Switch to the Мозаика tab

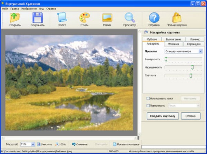pos(173,44)
